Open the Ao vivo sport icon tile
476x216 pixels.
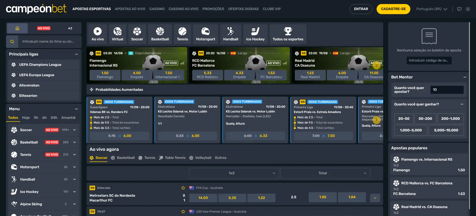[x=98, y=34]
